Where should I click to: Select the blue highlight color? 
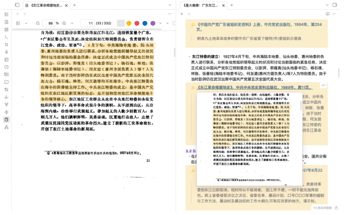(x=145, y=23)
